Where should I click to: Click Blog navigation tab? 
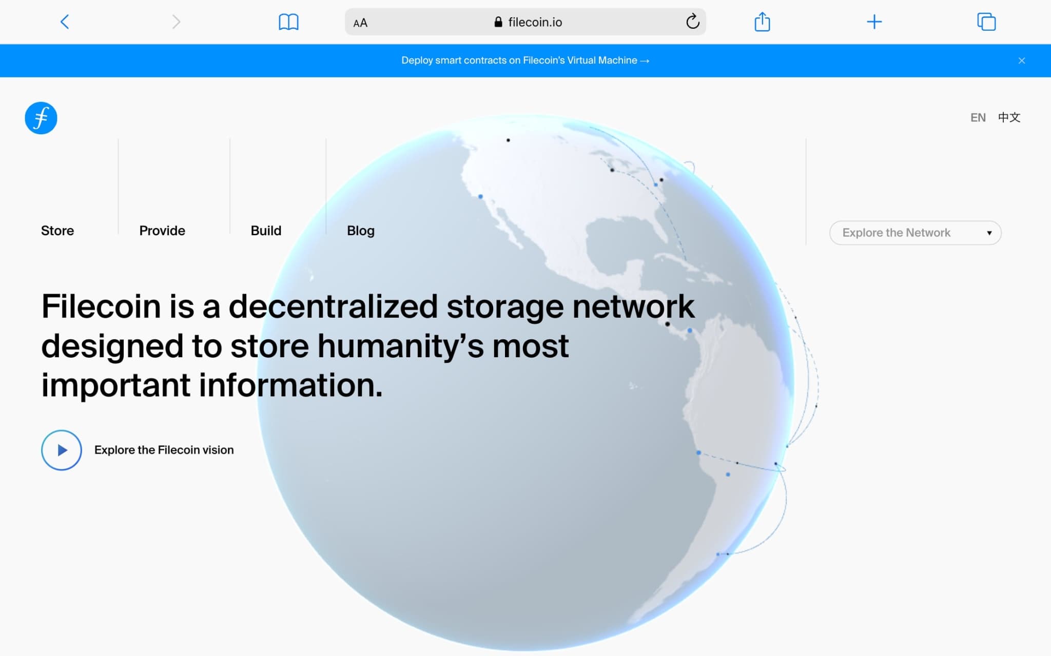361,230
